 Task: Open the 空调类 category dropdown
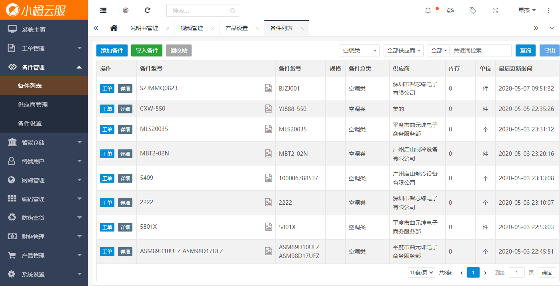pyautogui.click(x=359, y=50)
